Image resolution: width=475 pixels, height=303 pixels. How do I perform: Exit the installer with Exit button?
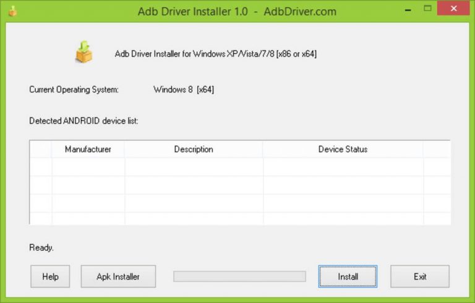pyautogui.click(x=420, y=276)
